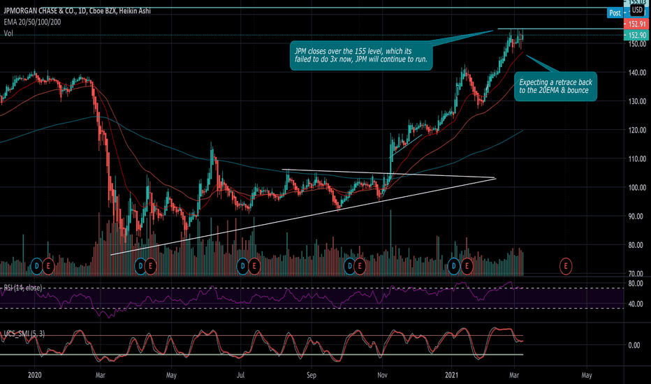The width and height of the screenshot is (651, 384).
Task: Click the 100.00 price axis label
Action: (637, 188)
